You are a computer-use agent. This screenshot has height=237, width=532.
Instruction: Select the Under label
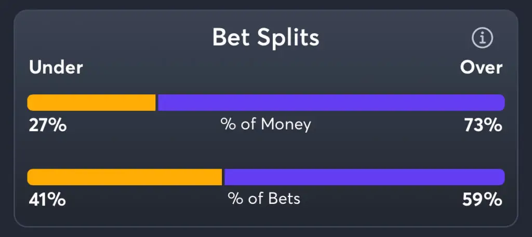pos(56,67)
